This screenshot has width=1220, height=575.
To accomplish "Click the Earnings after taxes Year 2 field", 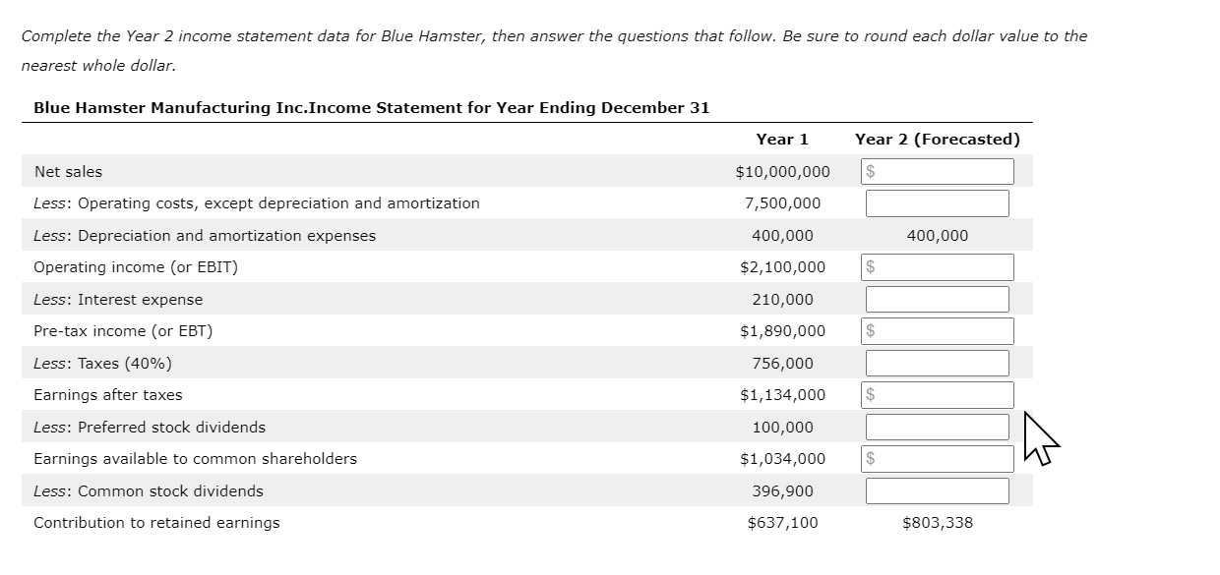I will [x=937, y=394].
